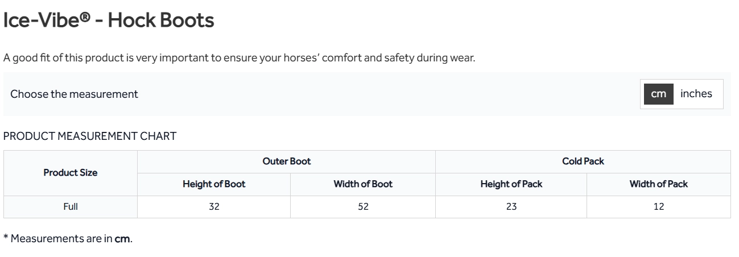Click the Ice-Vibe Hock Boots heading
The width and height of the screenshot is (739, 257).
[x=109, y=20]
